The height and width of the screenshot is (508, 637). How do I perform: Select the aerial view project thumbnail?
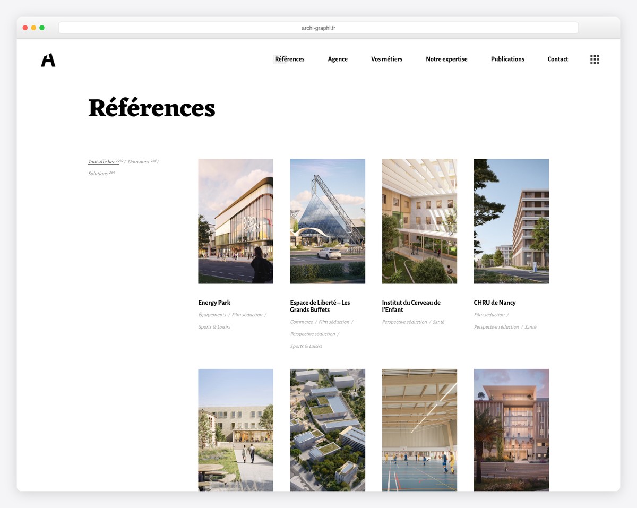(327, 430)
